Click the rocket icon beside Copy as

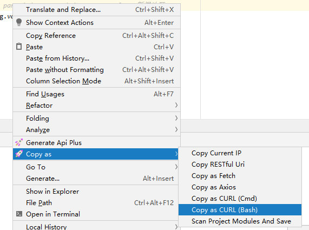coord(19,154)
